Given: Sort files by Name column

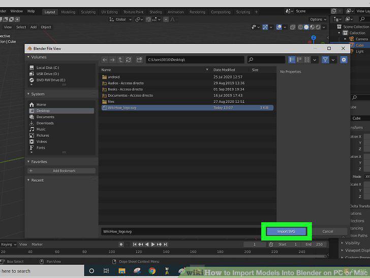Looking at the screenshot, I should coord(106,70).
